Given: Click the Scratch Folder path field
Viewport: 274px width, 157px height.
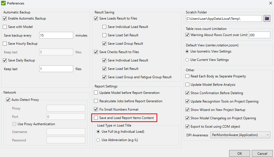Looking at the screenshot, I should 224,19.
